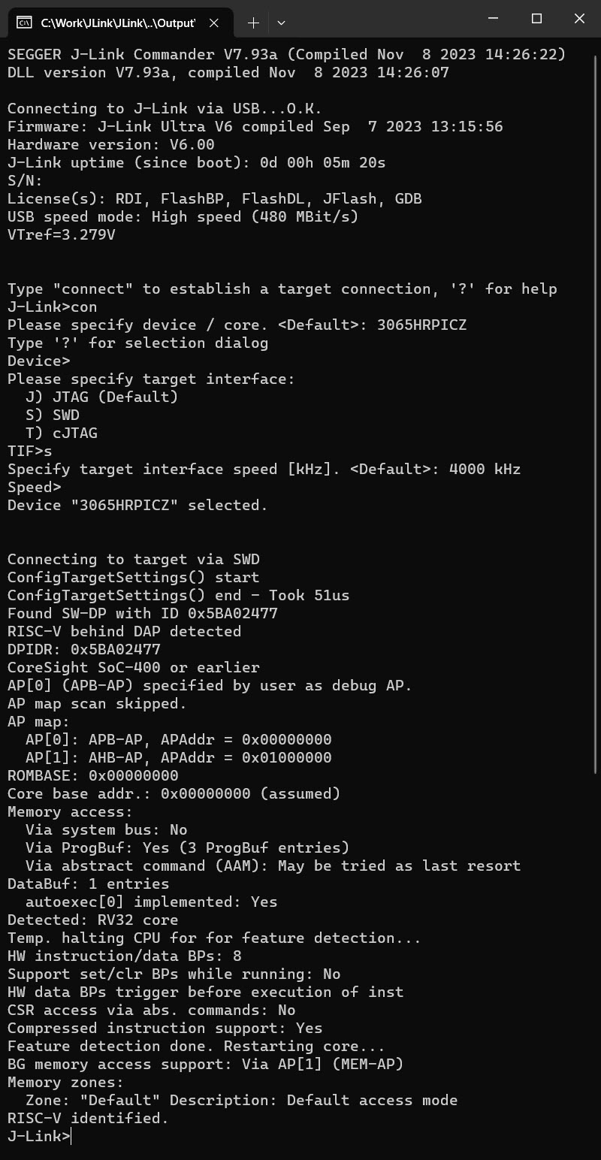Click the terminal icon in the tab
The height and width of the screenshot is (1160, 601).
point(24,23)
